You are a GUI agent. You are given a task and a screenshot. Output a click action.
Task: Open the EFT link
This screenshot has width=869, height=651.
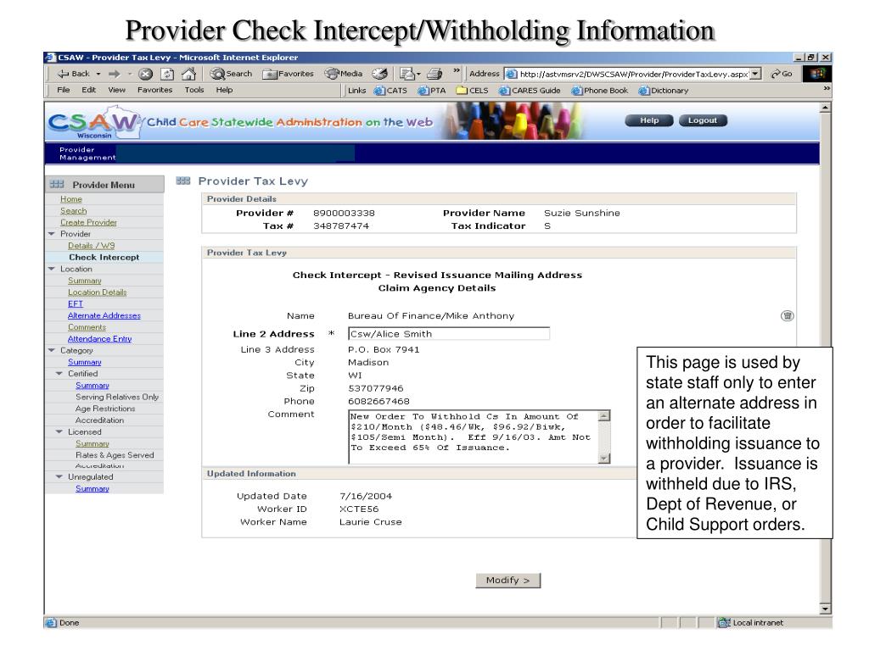pyautogui.click(x=76, y=304)
